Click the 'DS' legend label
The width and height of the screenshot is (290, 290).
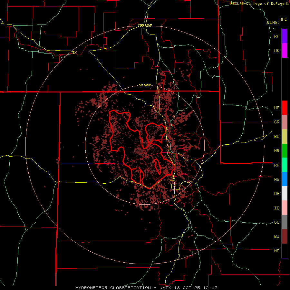pyautogui.click(x=276, y=194)
